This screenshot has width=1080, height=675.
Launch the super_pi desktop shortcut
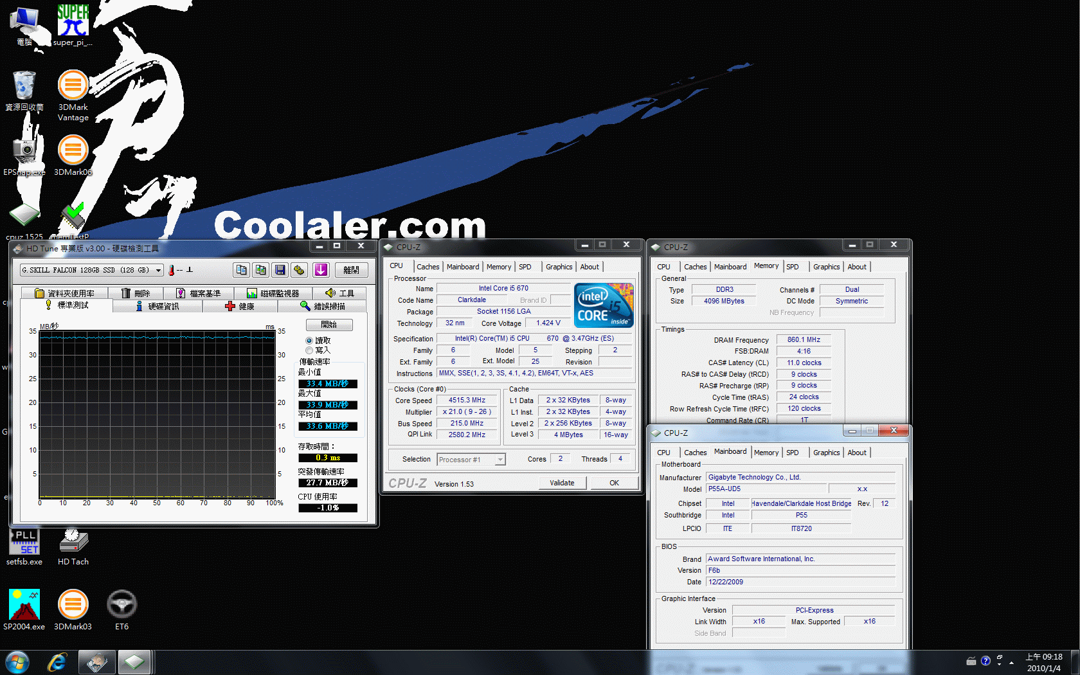click(x=73, y=26)
